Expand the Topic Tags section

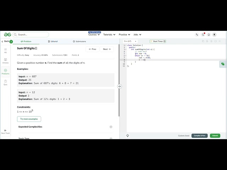pyautogui.click(x=111, y=138)
